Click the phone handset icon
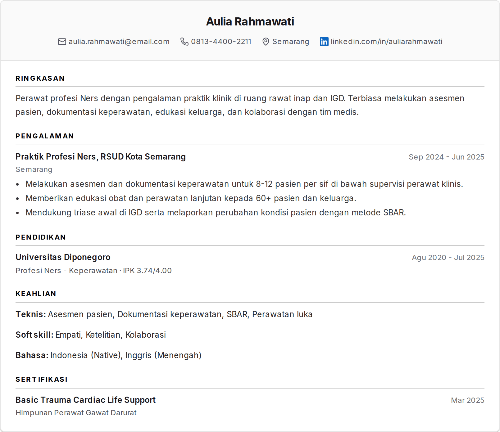 tap(184, 42)
